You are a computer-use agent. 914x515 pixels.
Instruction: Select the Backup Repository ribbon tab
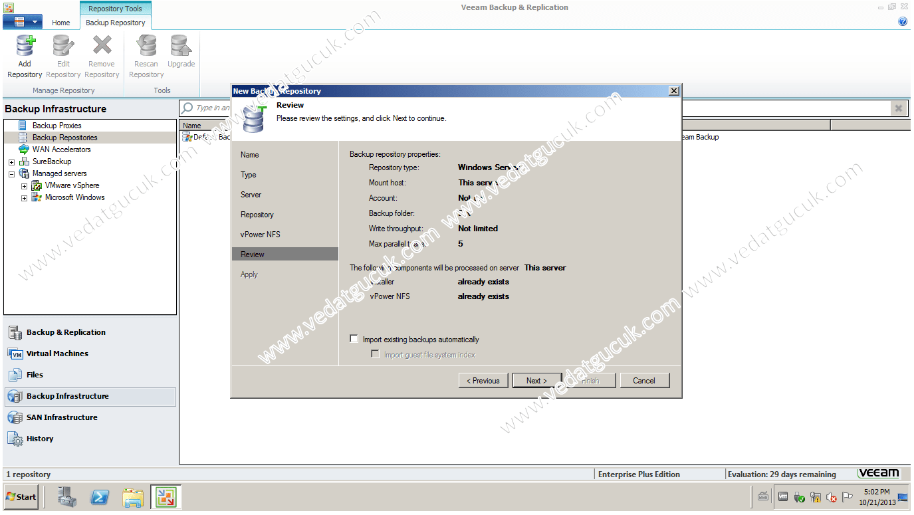pos(116,23)
